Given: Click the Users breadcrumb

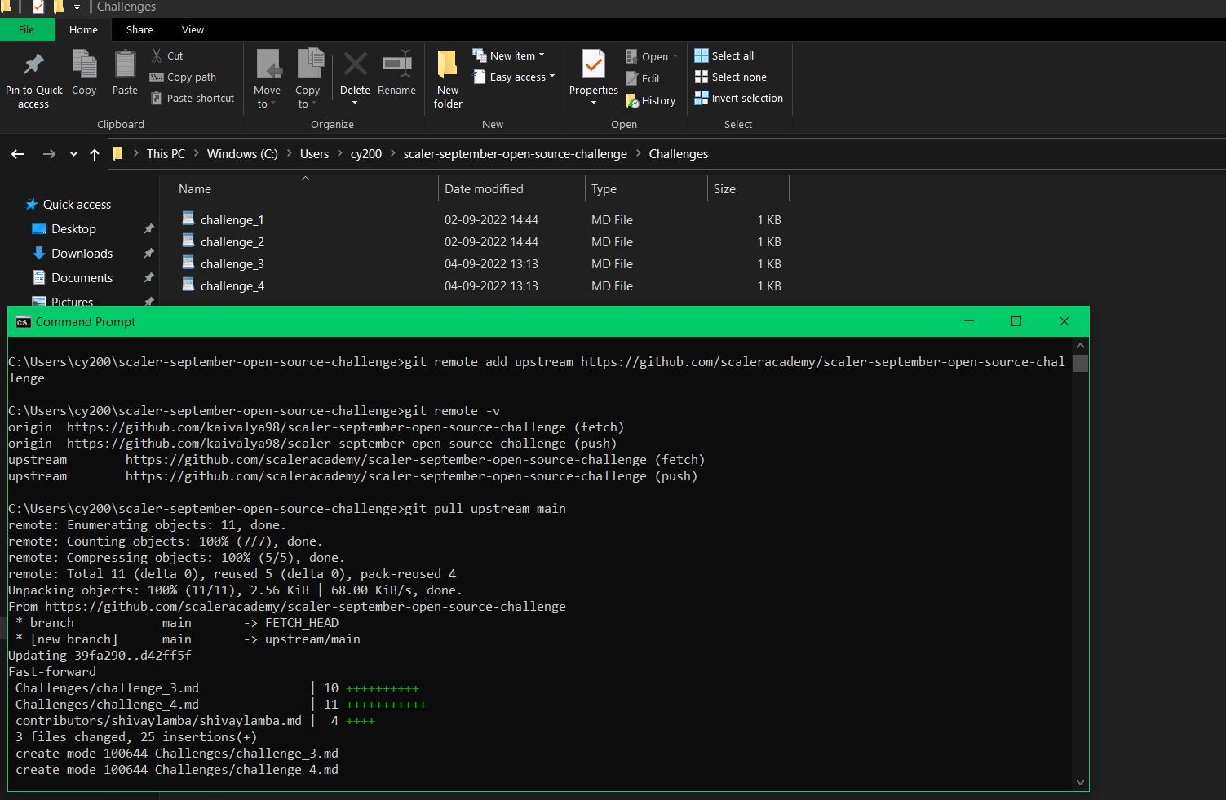Looking at the screenshot, I should [x=314, y=153].
